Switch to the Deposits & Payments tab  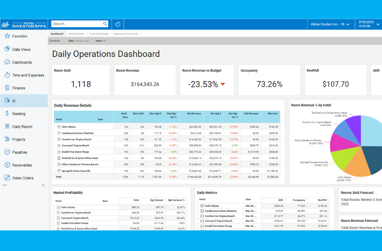point(126,34)
